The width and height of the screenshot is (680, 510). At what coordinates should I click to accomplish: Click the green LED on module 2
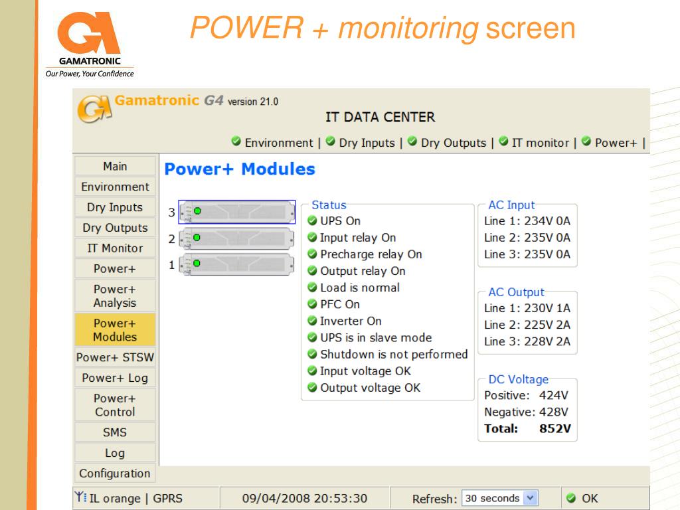click(x=197, y=238)
